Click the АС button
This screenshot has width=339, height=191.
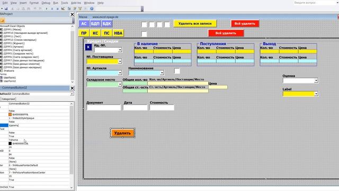tap(84, 23)
